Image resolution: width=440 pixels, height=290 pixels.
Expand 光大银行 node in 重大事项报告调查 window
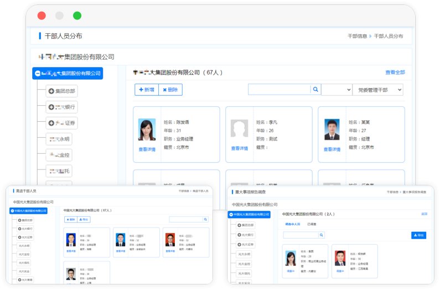[239, 235]
